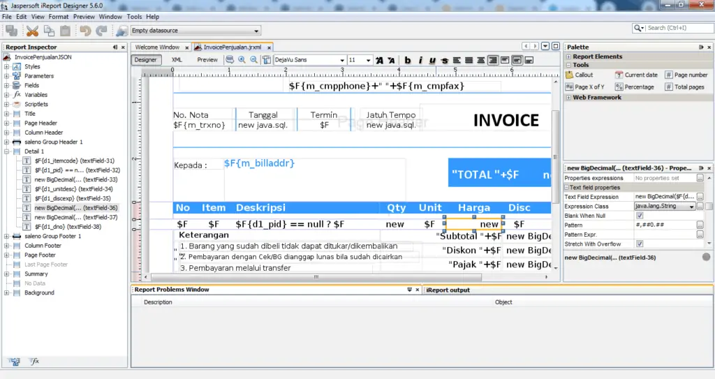Align text to top
The image size is (715, 379).
pos(505,60)
